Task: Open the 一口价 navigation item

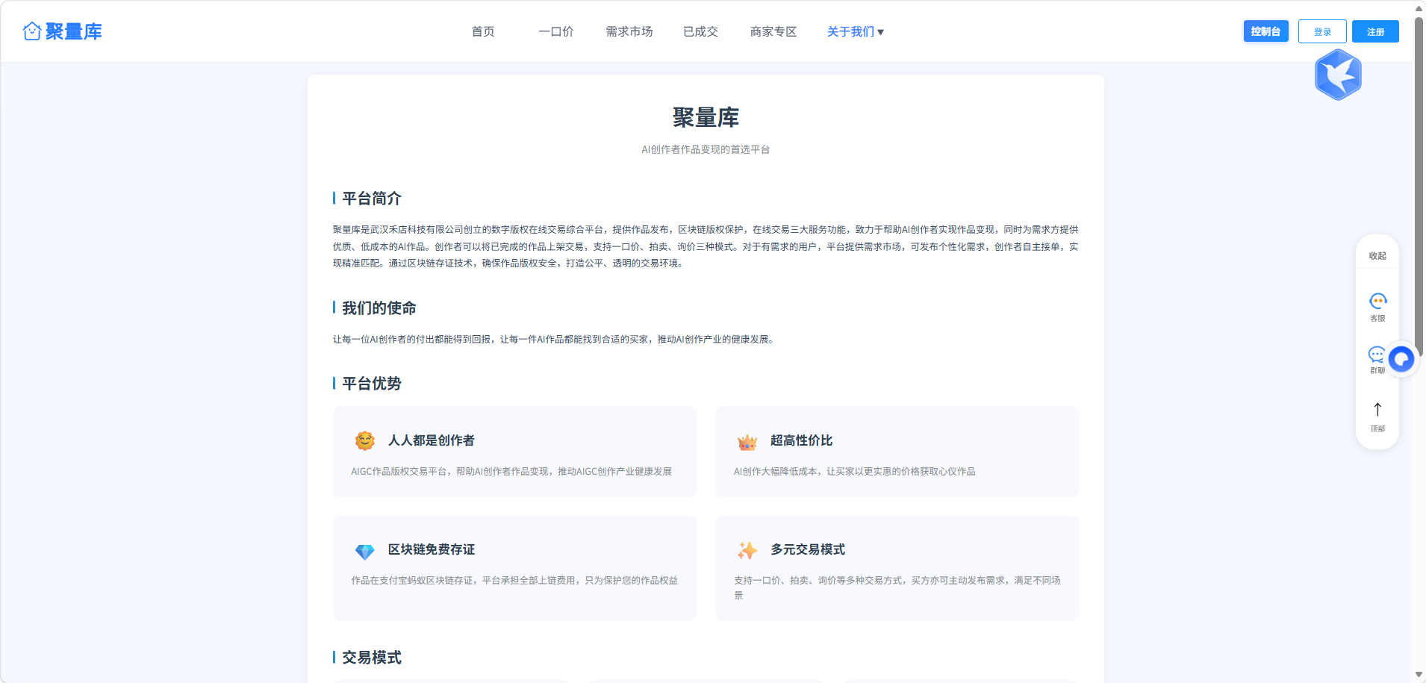Action: pos(556,31)
